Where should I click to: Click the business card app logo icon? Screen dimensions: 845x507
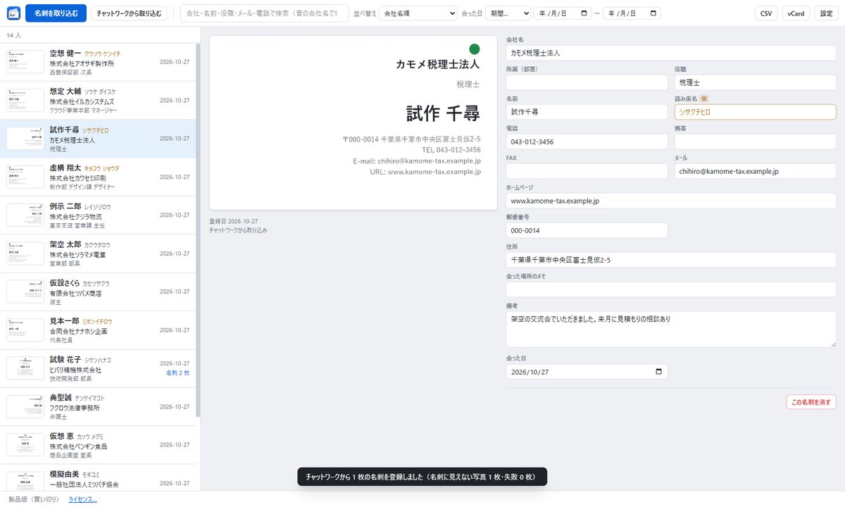(x=13, y=13)
